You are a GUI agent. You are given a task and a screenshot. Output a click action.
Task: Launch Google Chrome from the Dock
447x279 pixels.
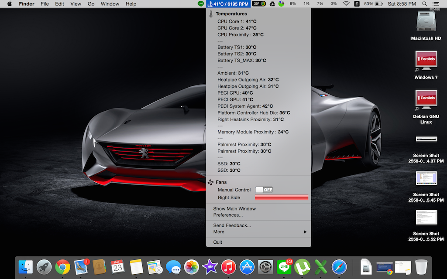click(x=63, y=266)
